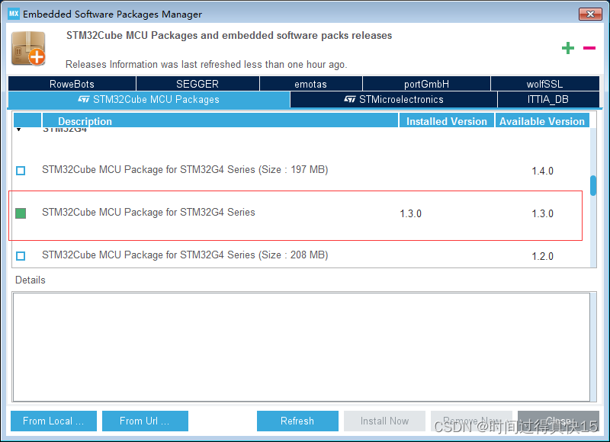Image resolution: width=610 pixels, height=442 pixels.
Task: Click available version value 1.2.0
Action: [x=542, y=257]
